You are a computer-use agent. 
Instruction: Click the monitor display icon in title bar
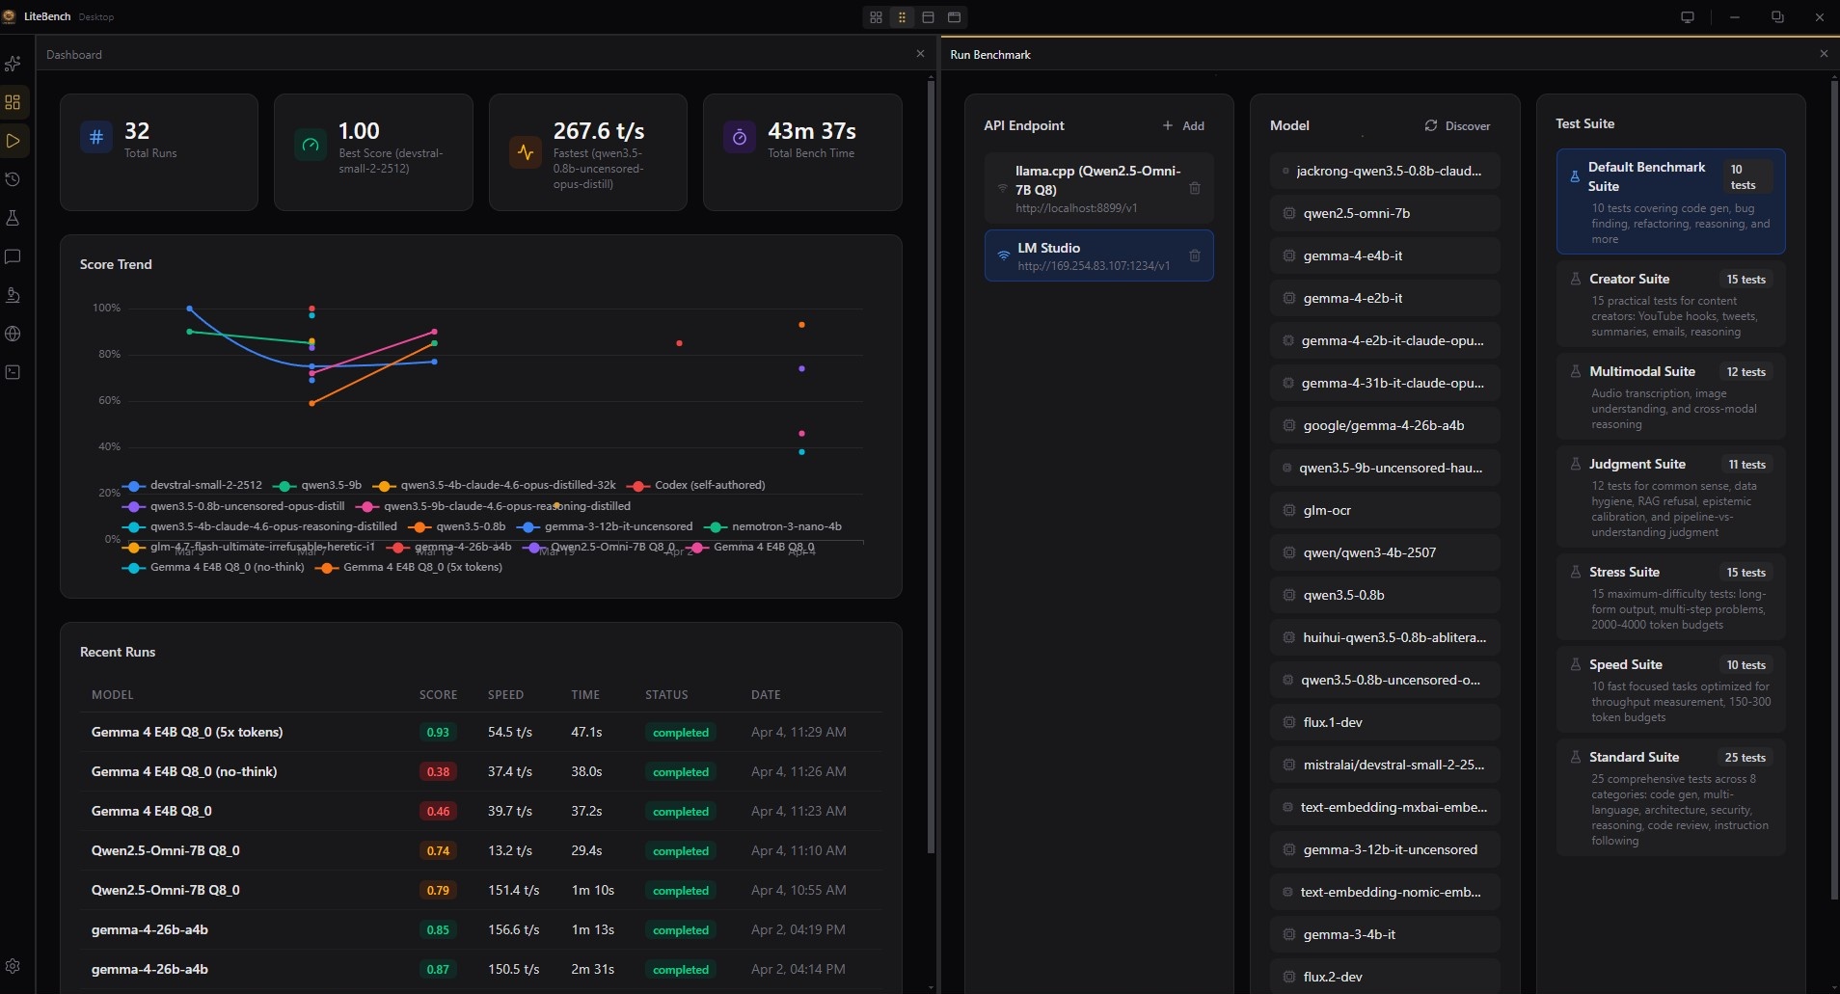click(x=1688, y=17)
